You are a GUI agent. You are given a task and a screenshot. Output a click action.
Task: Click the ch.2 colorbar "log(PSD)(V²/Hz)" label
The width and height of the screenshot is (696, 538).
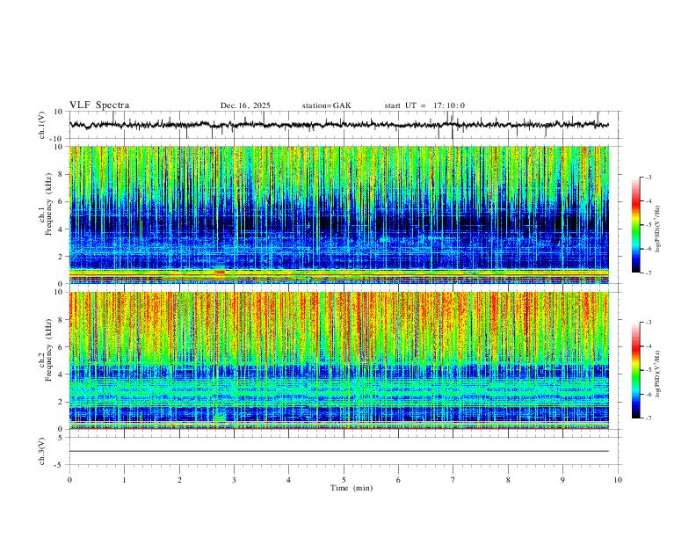tap(657, 374)
